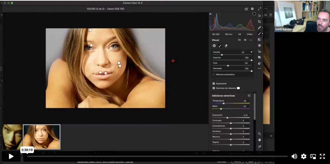Select the Red Eye removal tool
This screenshot has width=330, height=164.
[259, 52]
